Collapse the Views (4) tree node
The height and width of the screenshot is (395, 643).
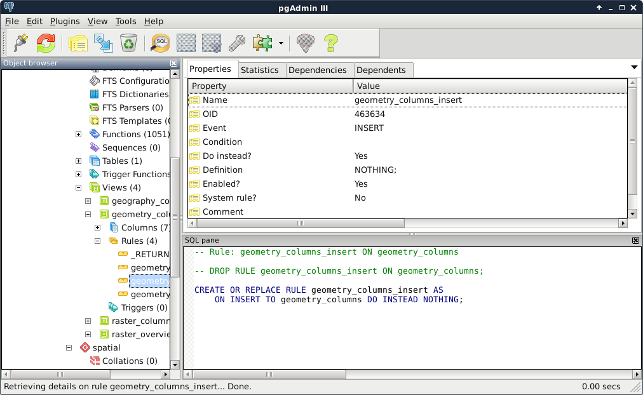click(x=79, y=187)
